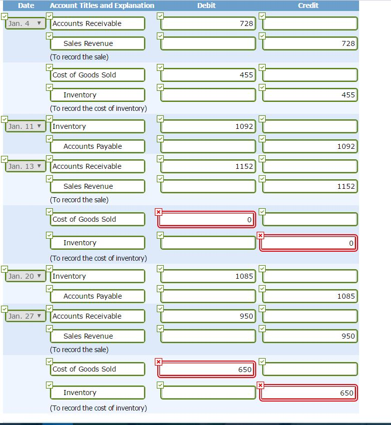Click the checkmark toggle above the 1085 credit amount
391x425 pixels.
coord(261,288)
